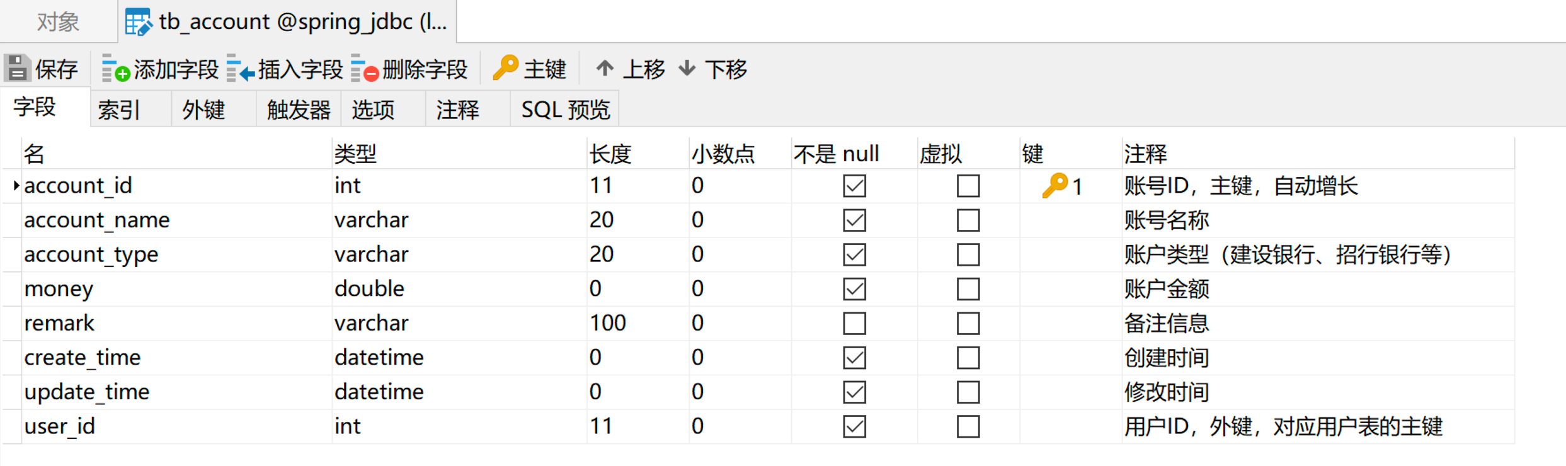Image resolution: width=1566 pixels, height=466 pixels.
Task: Click the Delete Field icon
Action: tap(364, 68)
